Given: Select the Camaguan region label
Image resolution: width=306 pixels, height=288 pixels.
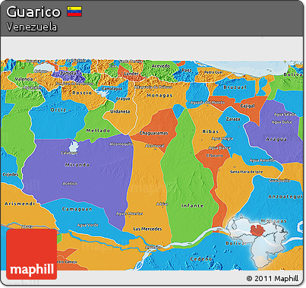Looking at the screenshot, I should [77, 209].
